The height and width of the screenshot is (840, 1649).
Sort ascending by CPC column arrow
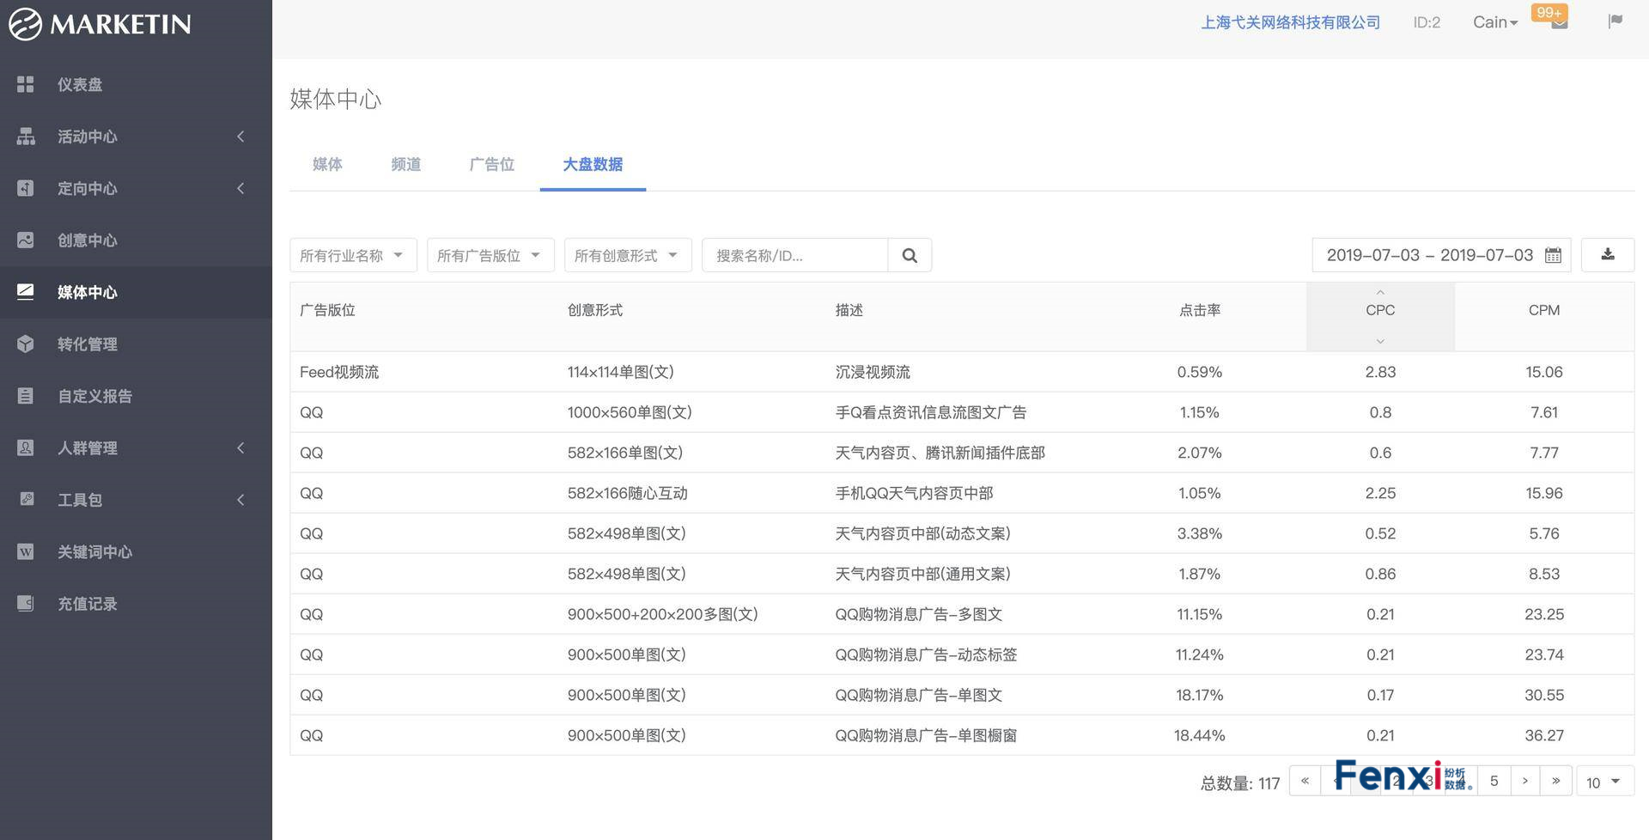pyautogui.click(x=1380, y=293)
